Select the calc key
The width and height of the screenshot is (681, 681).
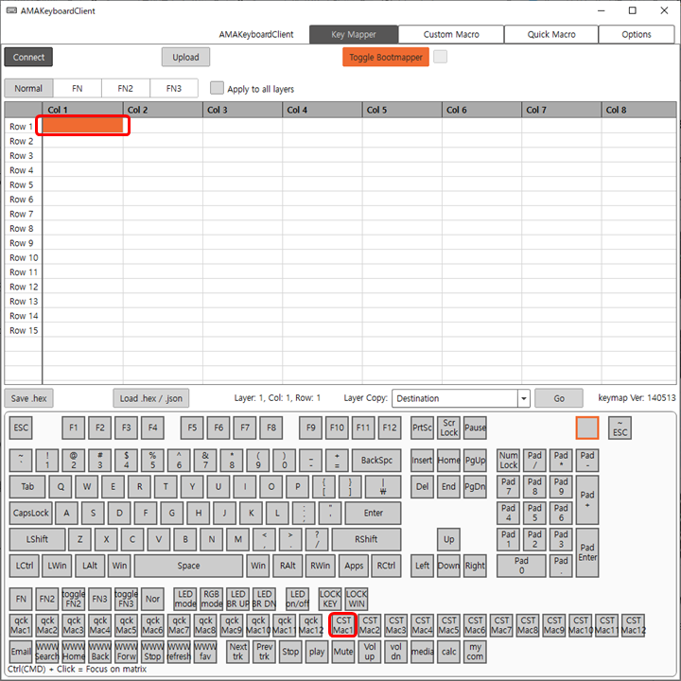coord(448,652)
